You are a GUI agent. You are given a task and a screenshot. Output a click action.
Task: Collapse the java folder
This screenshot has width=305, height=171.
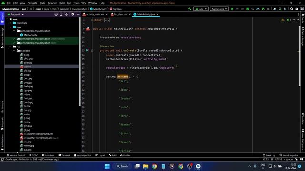tap(10, 27)
